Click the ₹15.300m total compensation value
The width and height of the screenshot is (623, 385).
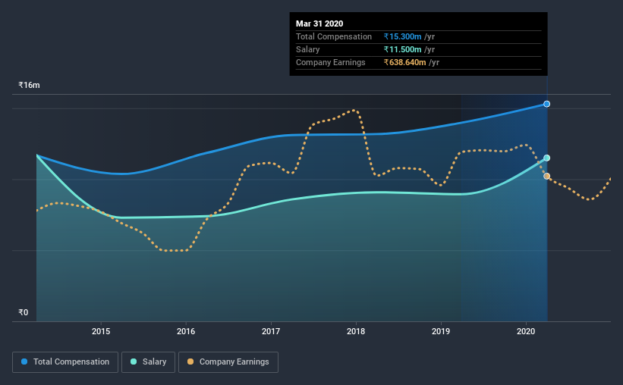[402, 36]
